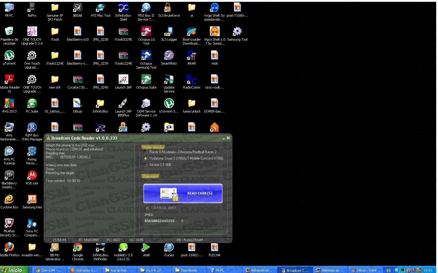Open BB Pin Generator shortcut
438x273 pixels.
click(55, 251)
